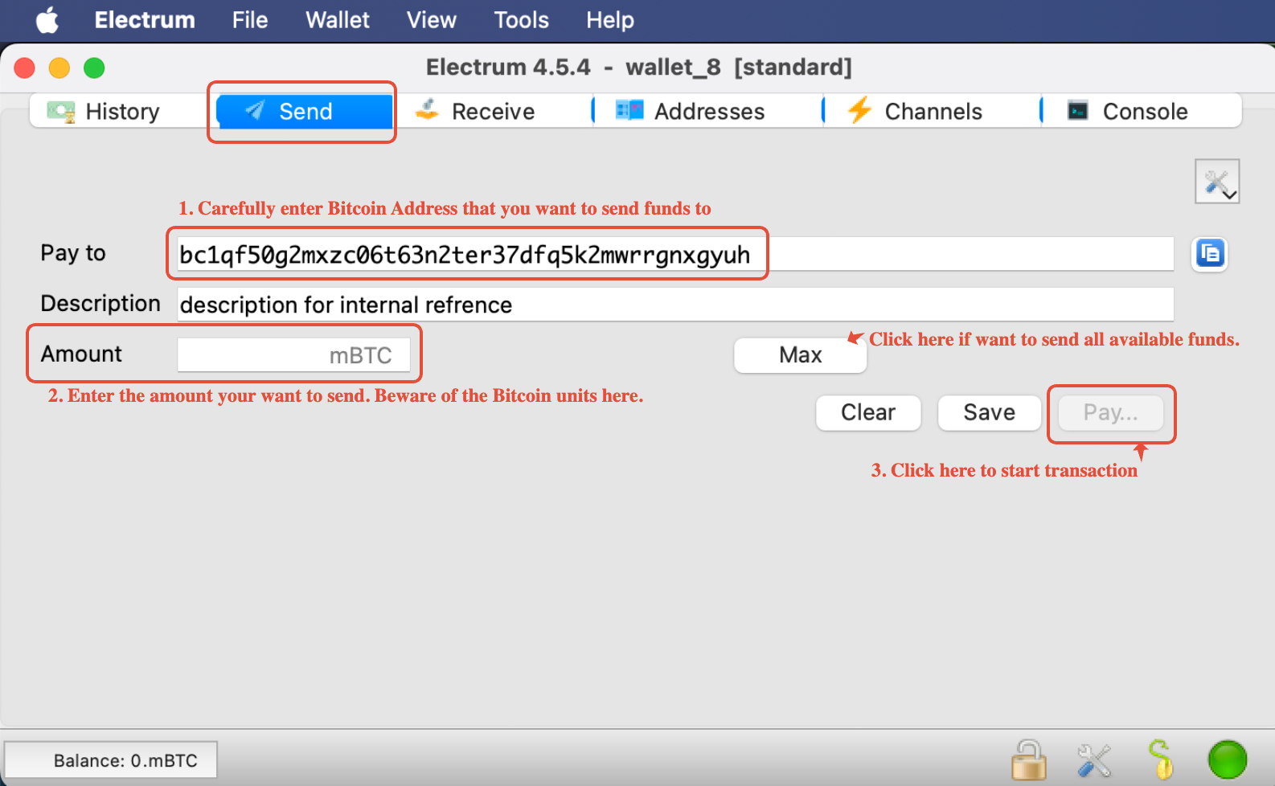1275x786 pixels.
Task: Close the Electrum window
Action: (x=25, y=68)
